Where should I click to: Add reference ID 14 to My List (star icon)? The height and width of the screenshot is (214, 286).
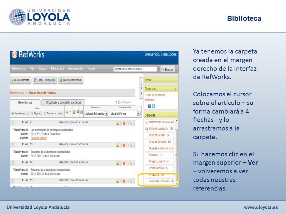pyautogui.click(x=117, y=163)
